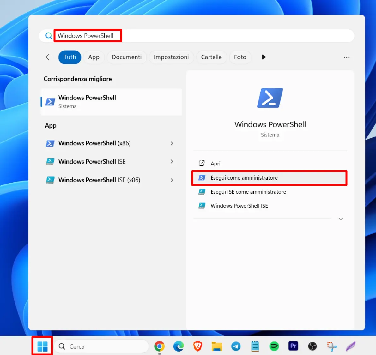The image size is (376, 355).
Task: Open File Explorer from the taskbar
Action: [x=216, y=346]
